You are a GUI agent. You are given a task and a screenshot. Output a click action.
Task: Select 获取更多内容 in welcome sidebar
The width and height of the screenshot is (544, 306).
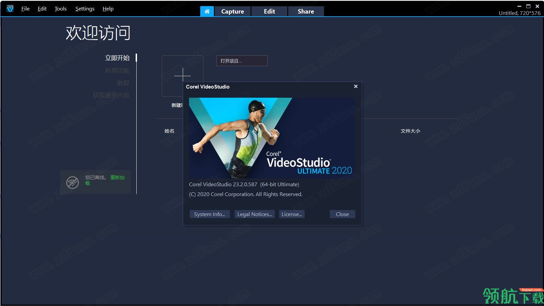pos(111,95)
